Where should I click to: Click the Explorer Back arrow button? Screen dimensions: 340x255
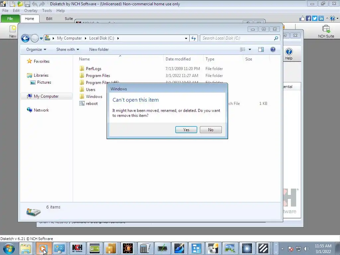[x=25, y=39]
